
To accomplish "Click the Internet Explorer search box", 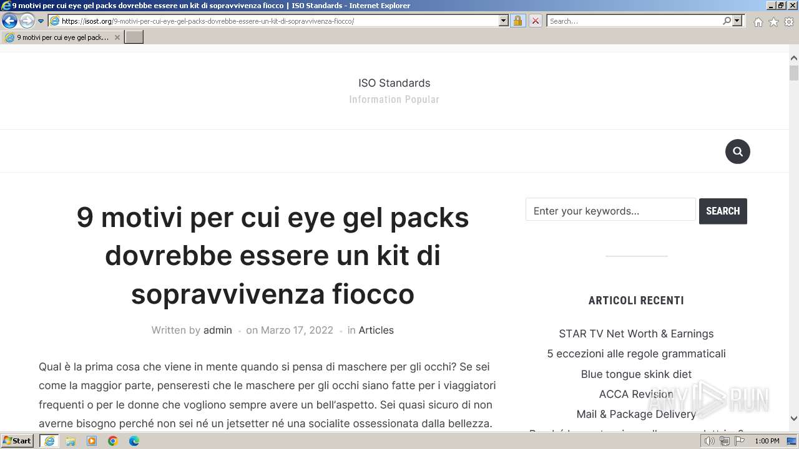I will click(x=634, y=21).
